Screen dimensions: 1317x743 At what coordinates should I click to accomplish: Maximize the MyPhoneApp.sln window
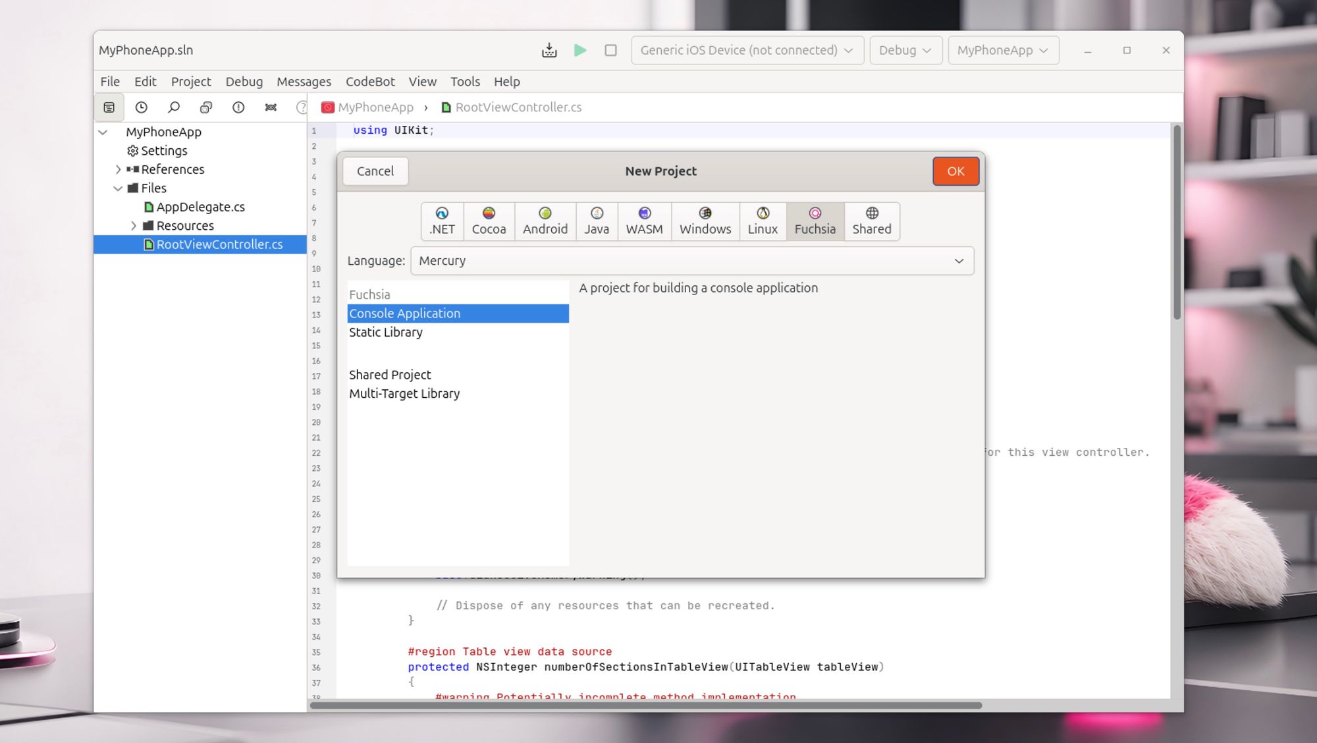coord(1127,51)
